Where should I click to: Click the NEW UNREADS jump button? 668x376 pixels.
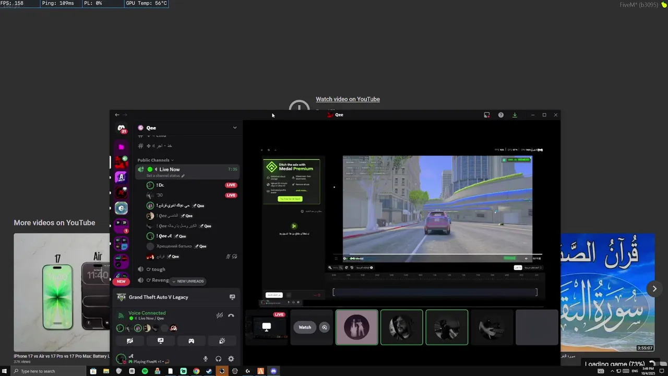[x=188, y=281]
